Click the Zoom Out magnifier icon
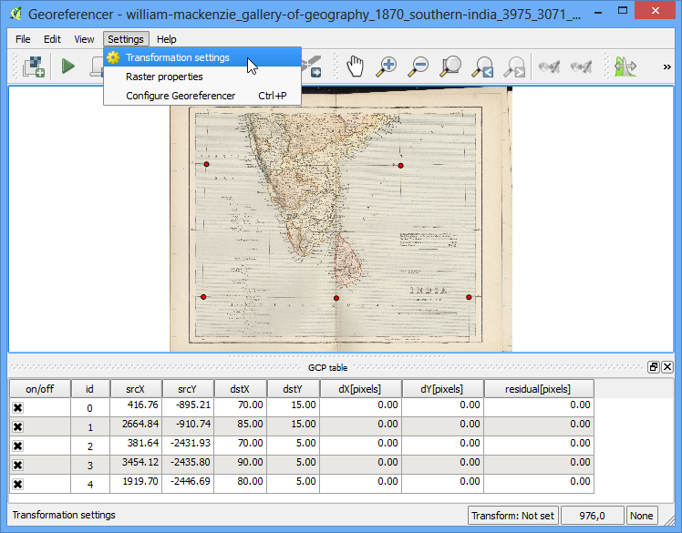Viewport: 682px width, 533px height. (418, 67)
